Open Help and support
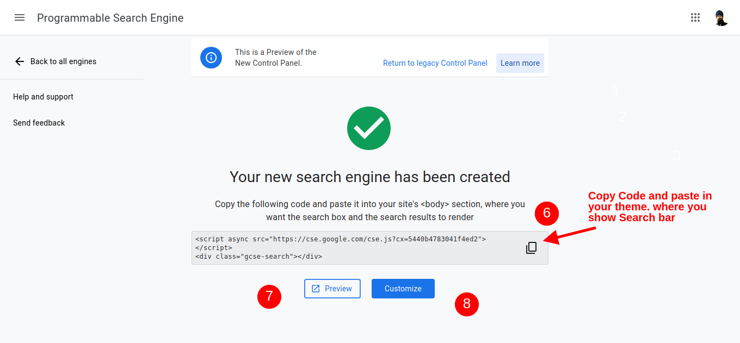Image resolution: width=740 pixels, height=343 pixels. 43,97
